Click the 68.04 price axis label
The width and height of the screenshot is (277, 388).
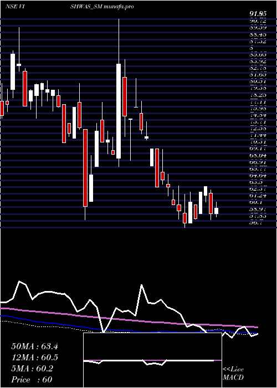point(257,155)
